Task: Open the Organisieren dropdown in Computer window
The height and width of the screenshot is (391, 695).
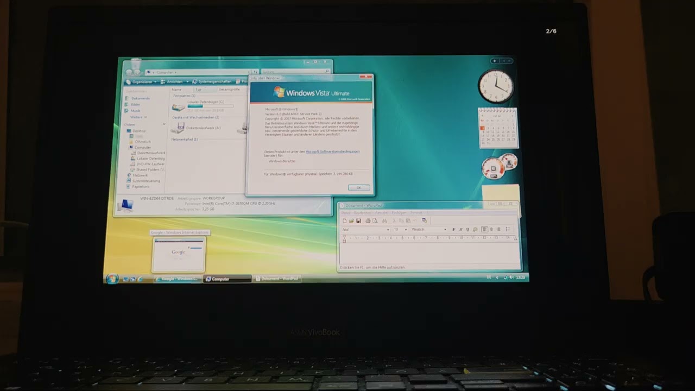Action: coord(142,82)
